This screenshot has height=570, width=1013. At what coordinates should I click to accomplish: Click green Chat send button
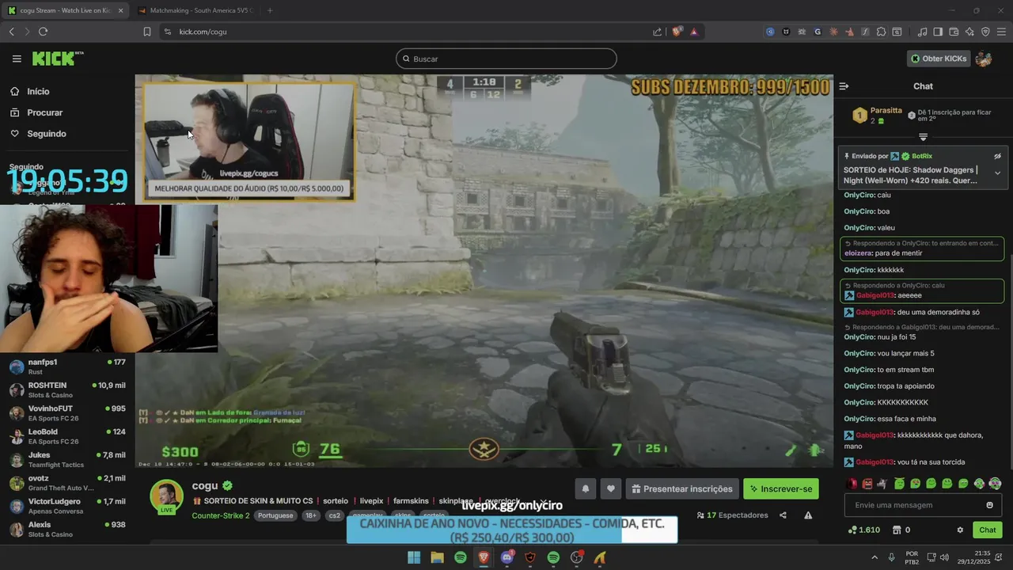(988, 530)
